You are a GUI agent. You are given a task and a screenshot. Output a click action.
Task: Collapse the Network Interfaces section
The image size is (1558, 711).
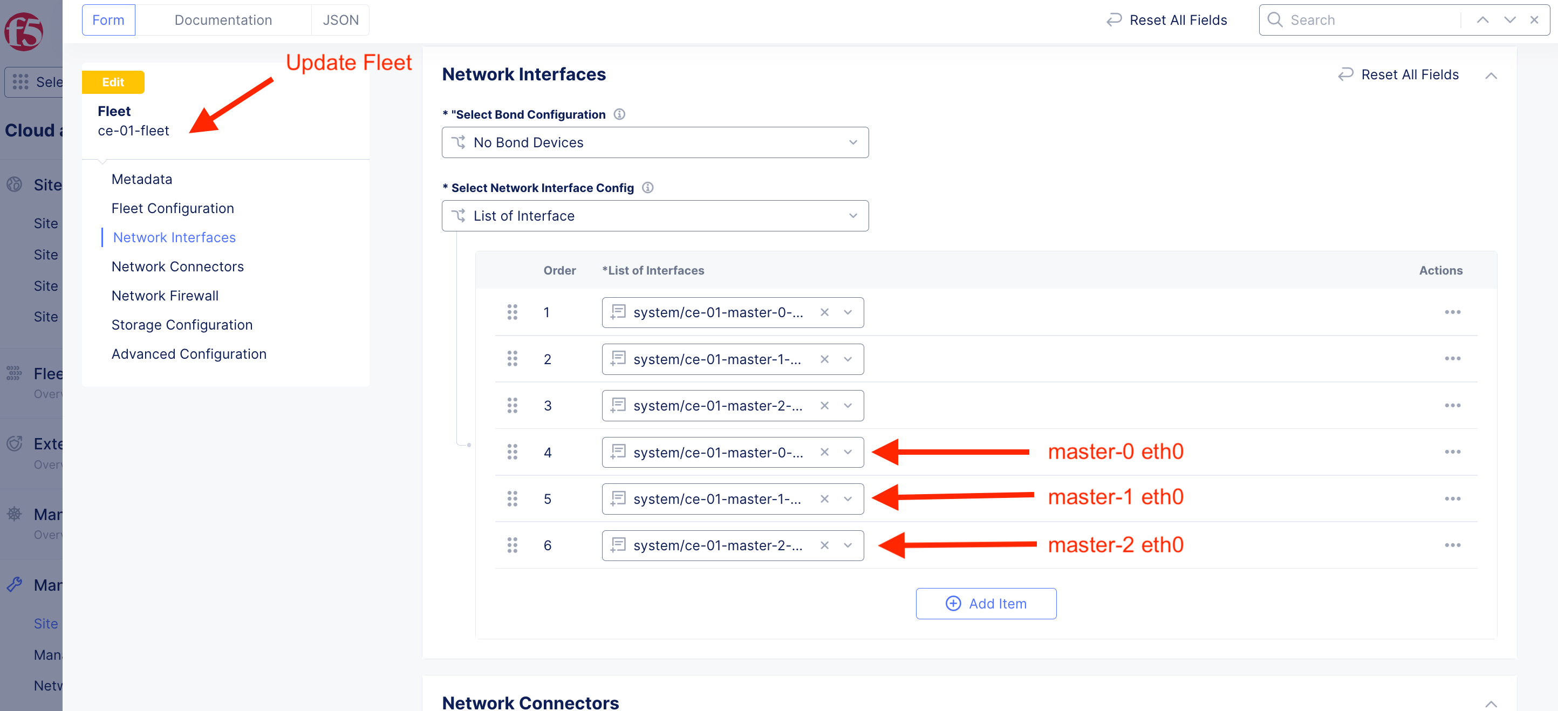pyautogui.click(x=1491, y=76)
